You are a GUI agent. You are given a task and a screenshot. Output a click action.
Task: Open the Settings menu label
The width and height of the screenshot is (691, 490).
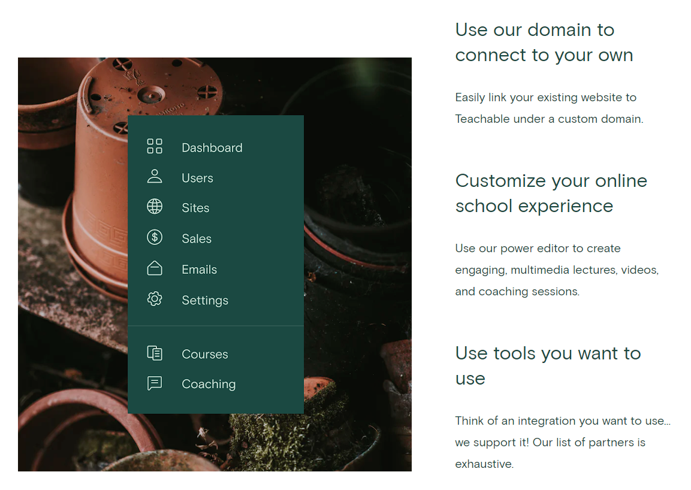tap(205, 301)
